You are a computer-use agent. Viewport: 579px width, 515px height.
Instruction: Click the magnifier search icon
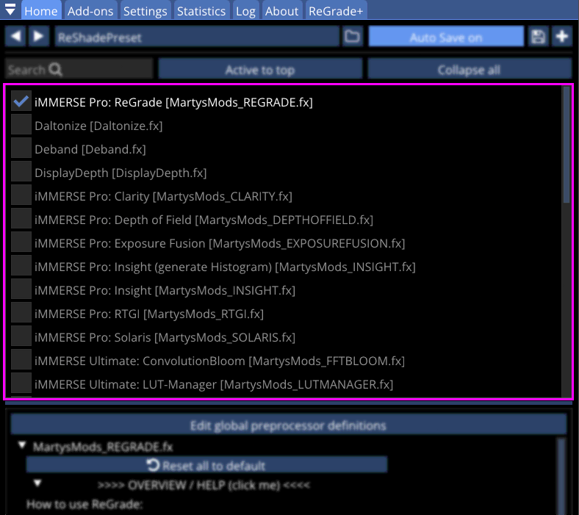click(x=55, y=69)
